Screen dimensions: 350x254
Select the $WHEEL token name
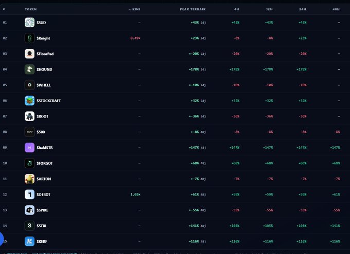pos(44,85)
